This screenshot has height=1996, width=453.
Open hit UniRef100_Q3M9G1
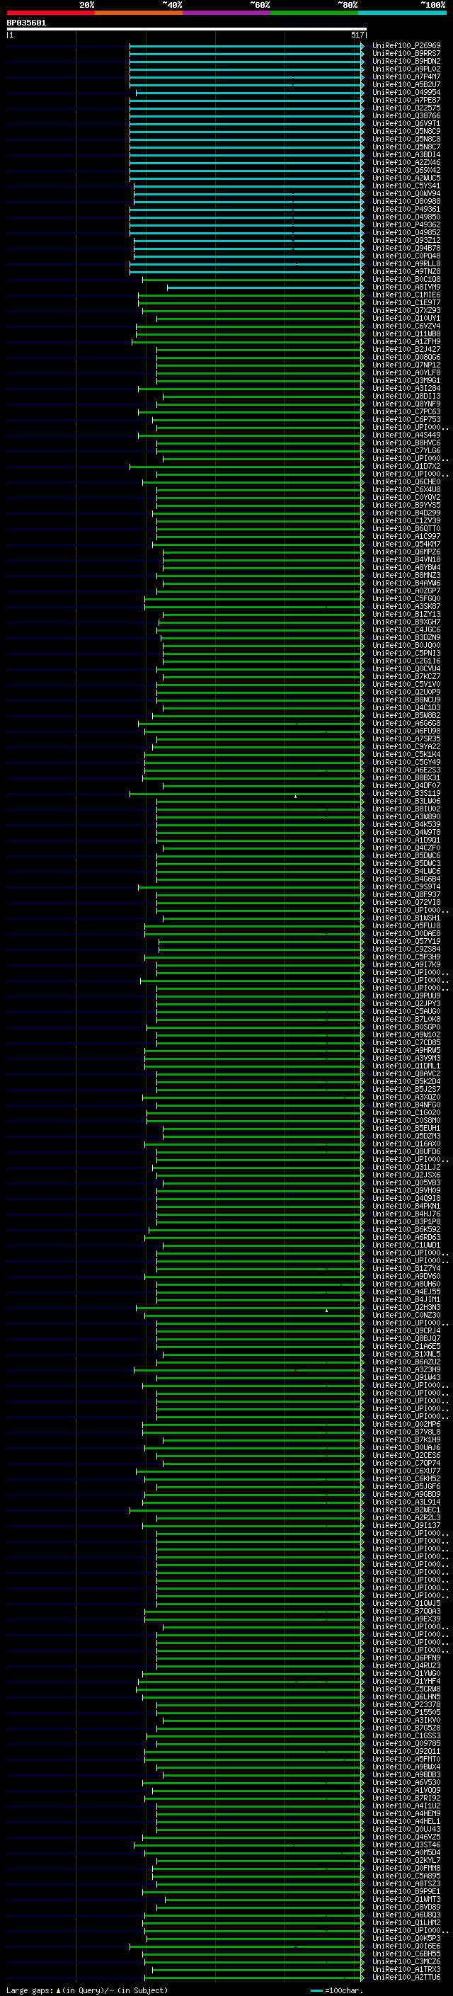click(406, 380)
